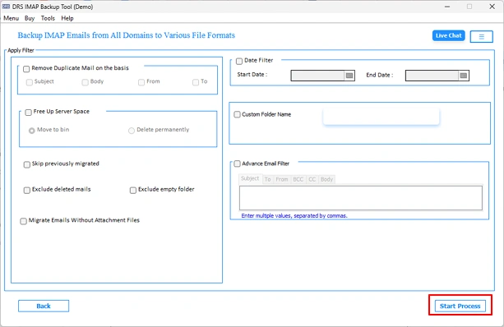Enable Migrate Emails Without Attachment Files
504x327 pixels.
24,221
